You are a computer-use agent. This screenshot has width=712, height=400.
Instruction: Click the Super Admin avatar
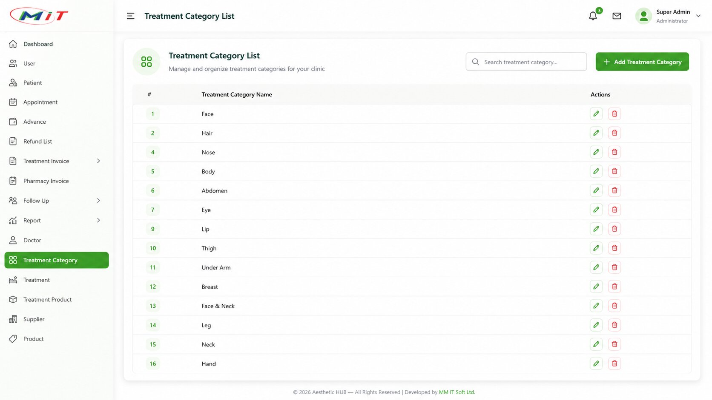(x=643, y=16)
